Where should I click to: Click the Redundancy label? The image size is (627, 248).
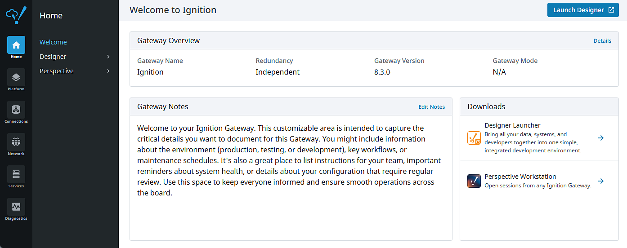[274, 61]
